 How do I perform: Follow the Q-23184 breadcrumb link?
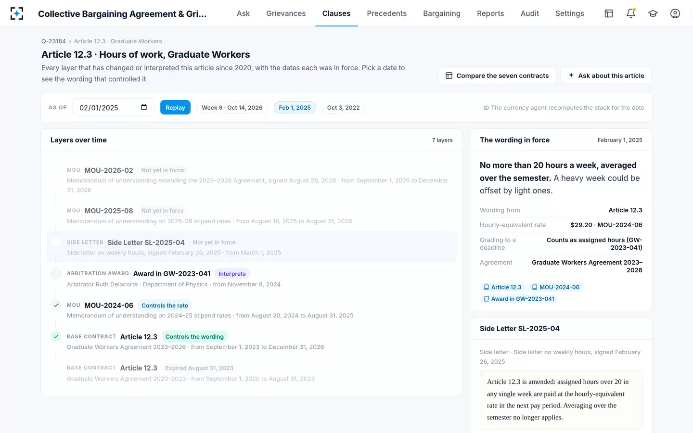pyautogui.click(x=53, y=41)
